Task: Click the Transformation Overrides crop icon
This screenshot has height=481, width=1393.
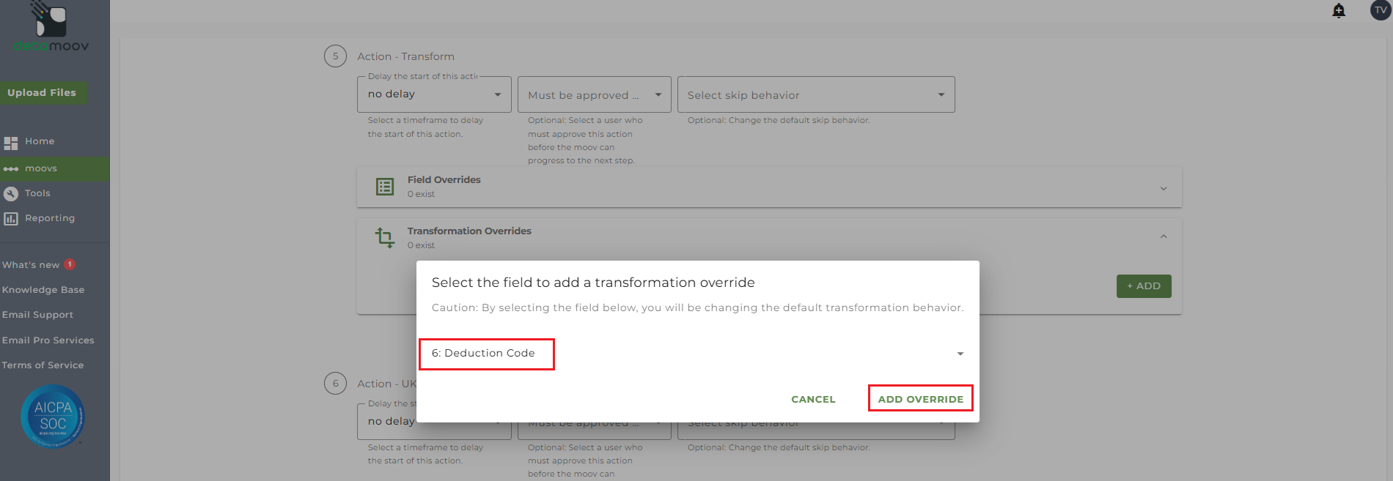Action: 385,238
